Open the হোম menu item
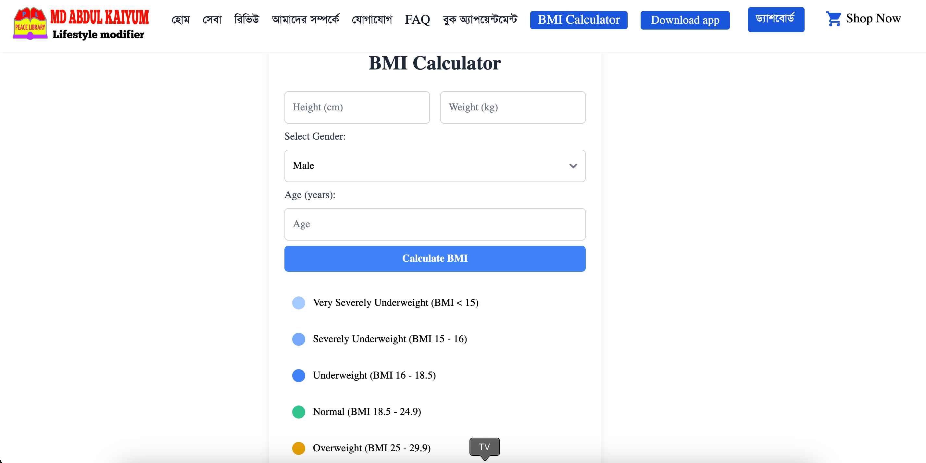The width and height of the screenshot is (926, 463). tap(181, 19)
